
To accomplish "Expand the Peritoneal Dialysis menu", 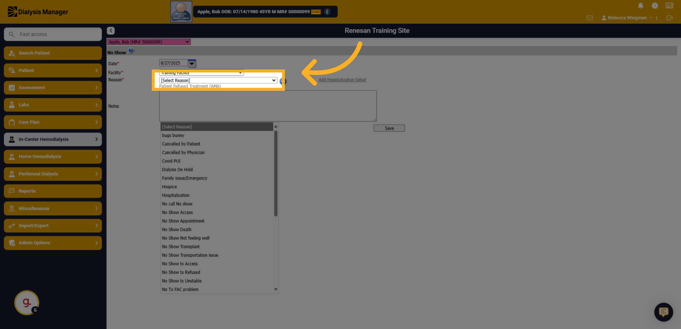I will click(53, 174).
